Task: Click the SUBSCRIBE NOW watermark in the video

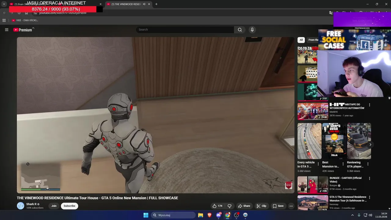Action: click(289, 185)
